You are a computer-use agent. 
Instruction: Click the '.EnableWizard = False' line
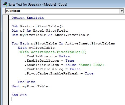[47, 56]
